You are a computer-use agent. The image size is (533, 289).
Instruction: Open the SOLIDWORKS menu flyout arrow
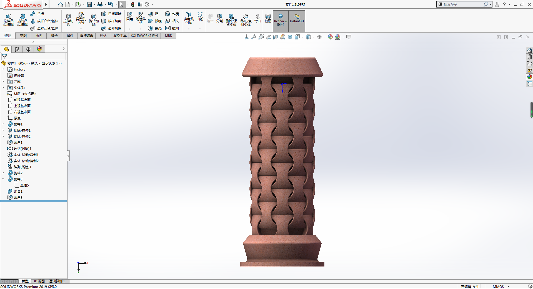tap(46, 4)
